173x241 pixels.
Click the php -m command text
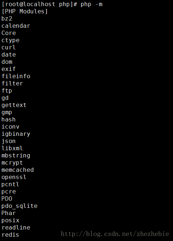tap(92, 4)
